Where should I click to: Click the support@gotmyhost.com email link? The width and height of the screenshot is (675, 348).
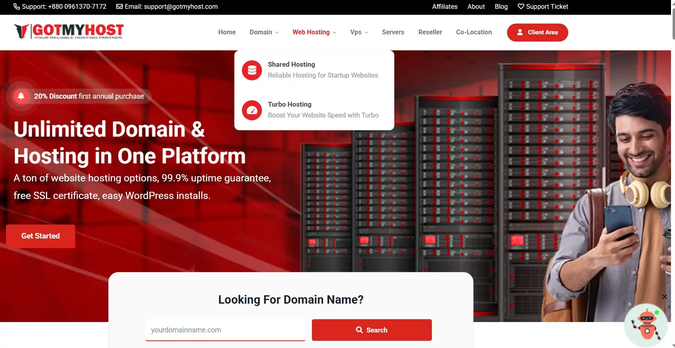pos(181,6)
